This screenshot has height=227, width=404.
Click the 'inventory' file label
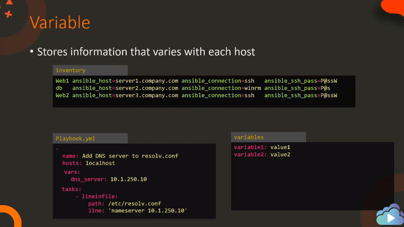point(70,70)
